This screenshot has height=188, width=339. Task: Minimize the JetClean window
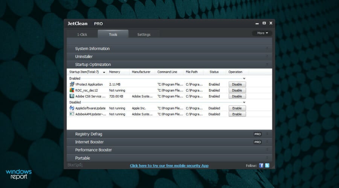[257, 23]
